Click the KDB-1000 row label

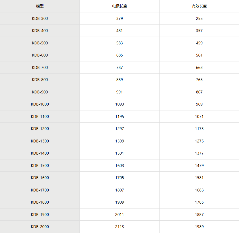click(x=40, y=104)
